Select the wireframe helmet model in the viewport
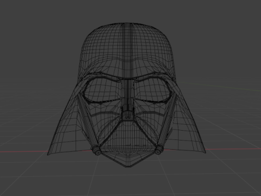 (127, 95)
